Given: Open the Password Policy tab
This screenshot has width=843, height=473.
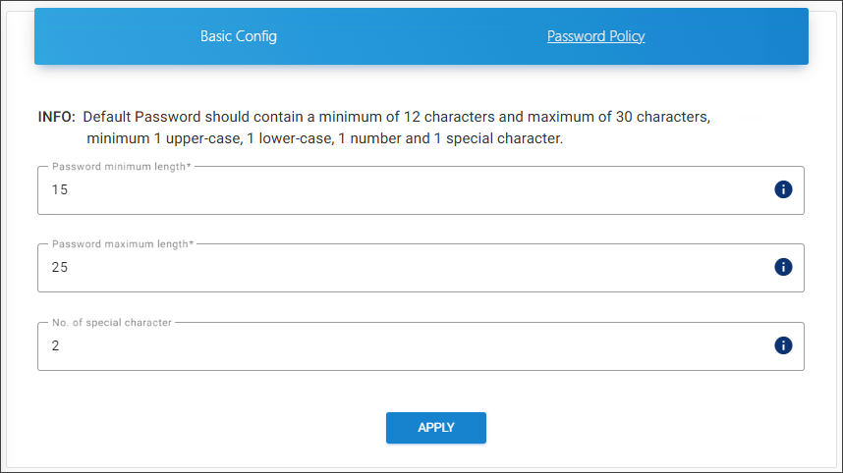Looking at the screenshot, I should pos(595,36).
